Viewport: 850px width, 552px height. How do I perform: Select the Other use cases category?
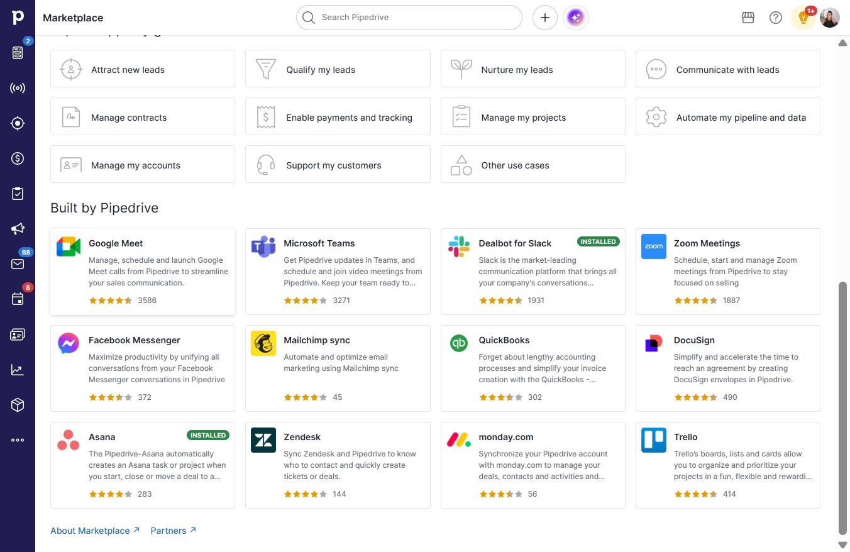coord(533,164)
